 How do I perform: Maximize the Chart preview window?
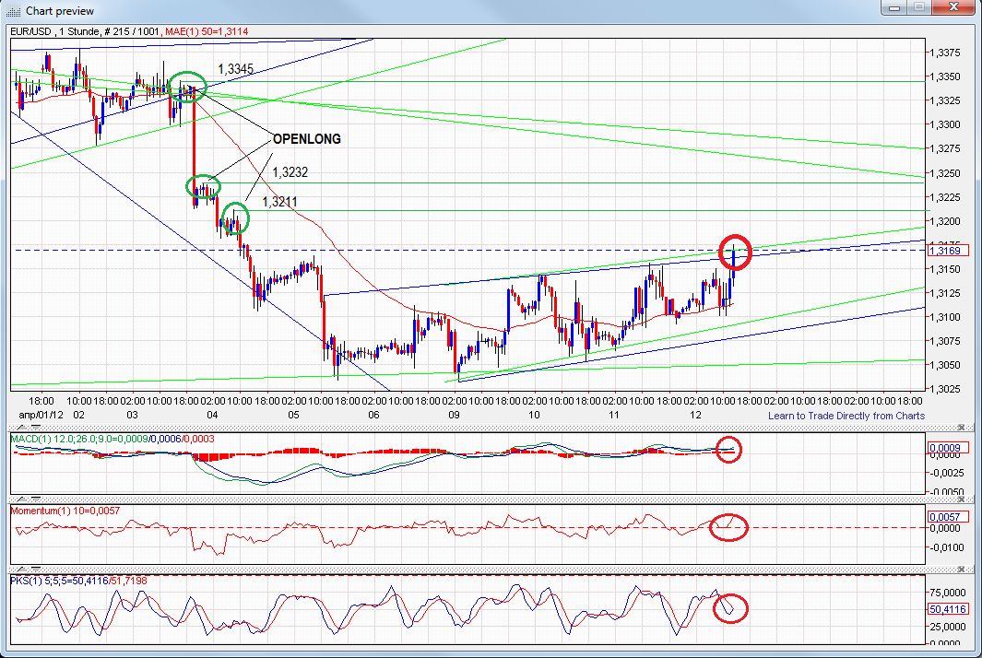919,8
